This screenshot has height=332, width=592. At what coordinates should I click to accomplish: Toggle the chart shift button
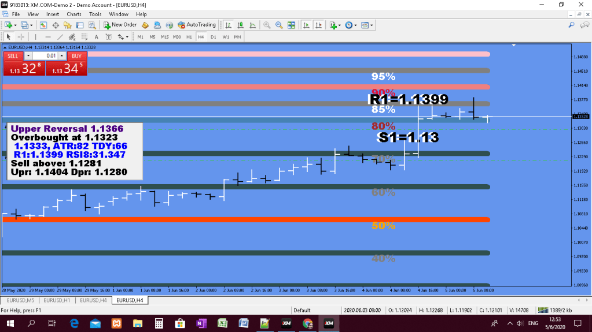[x=318, y=25]
